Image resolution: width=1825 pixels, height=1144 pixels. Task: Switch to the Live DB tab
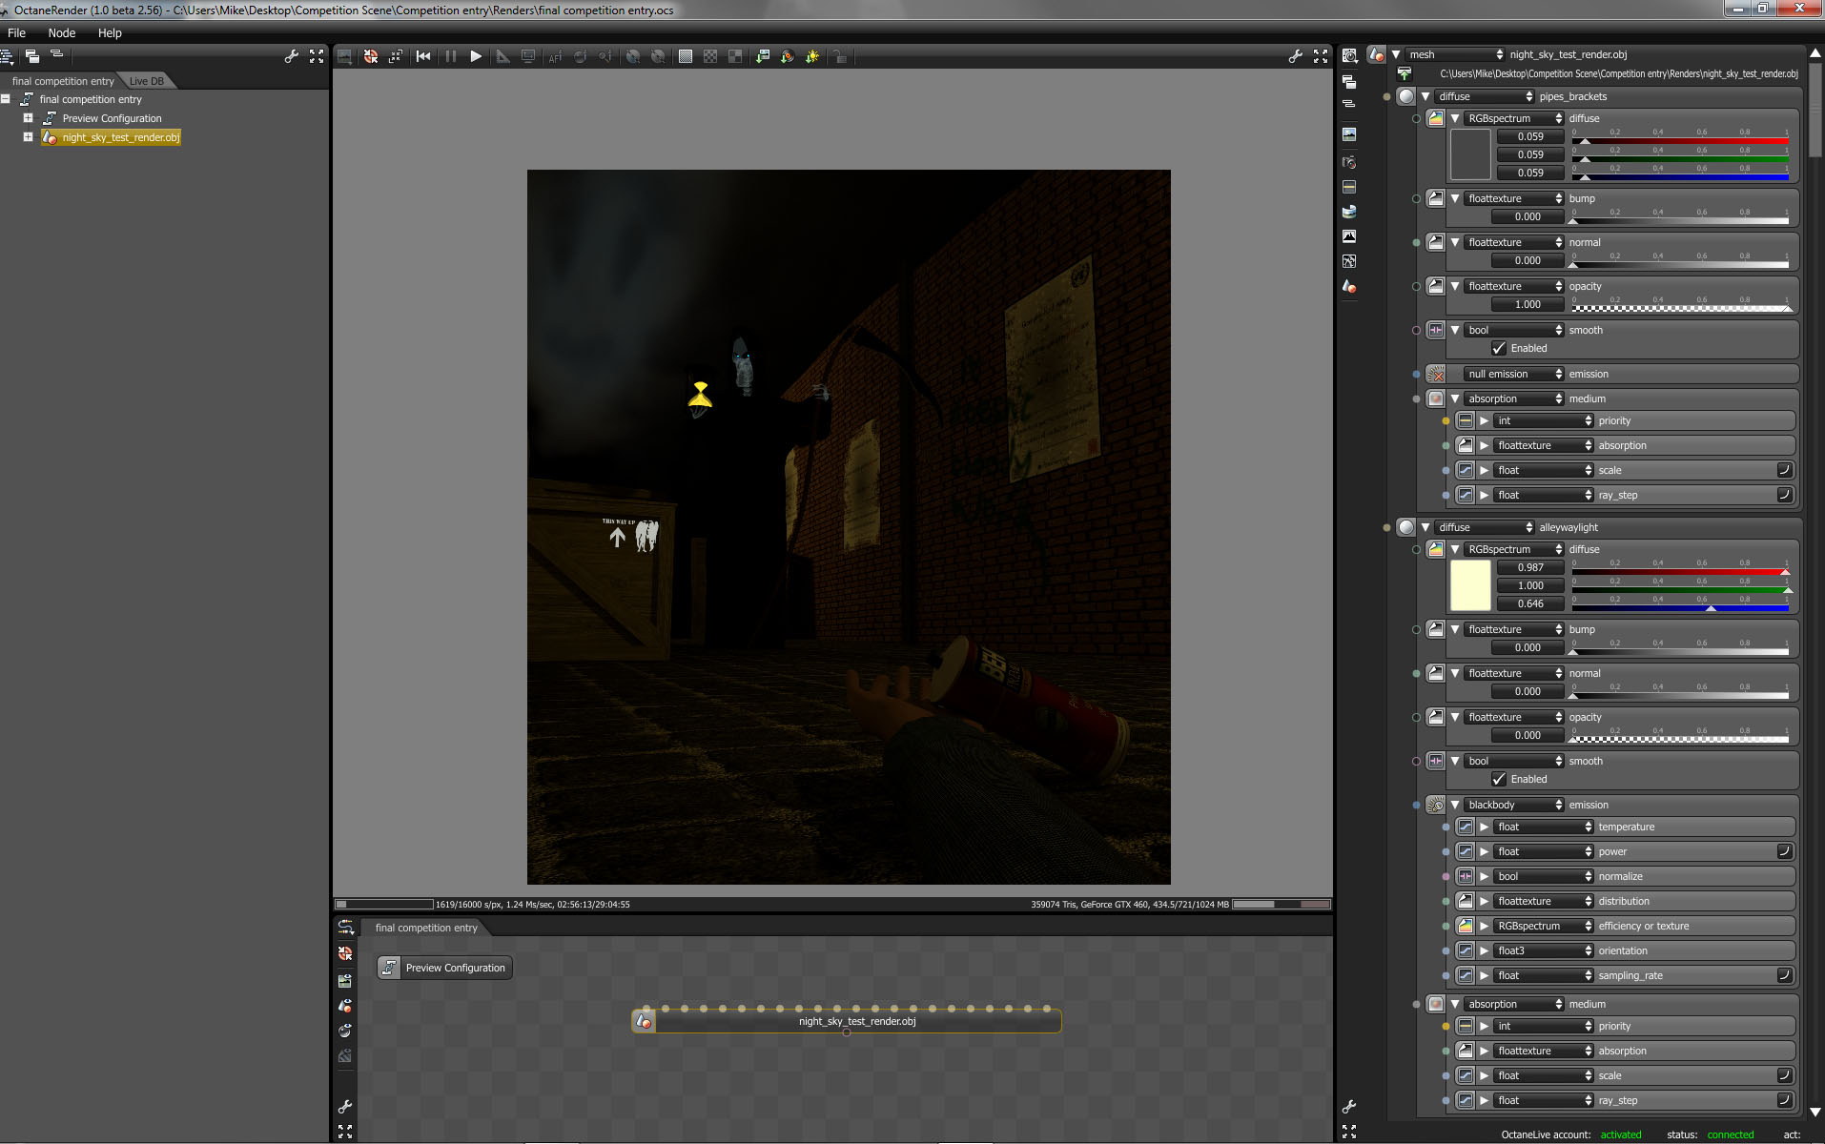point(147,82)
